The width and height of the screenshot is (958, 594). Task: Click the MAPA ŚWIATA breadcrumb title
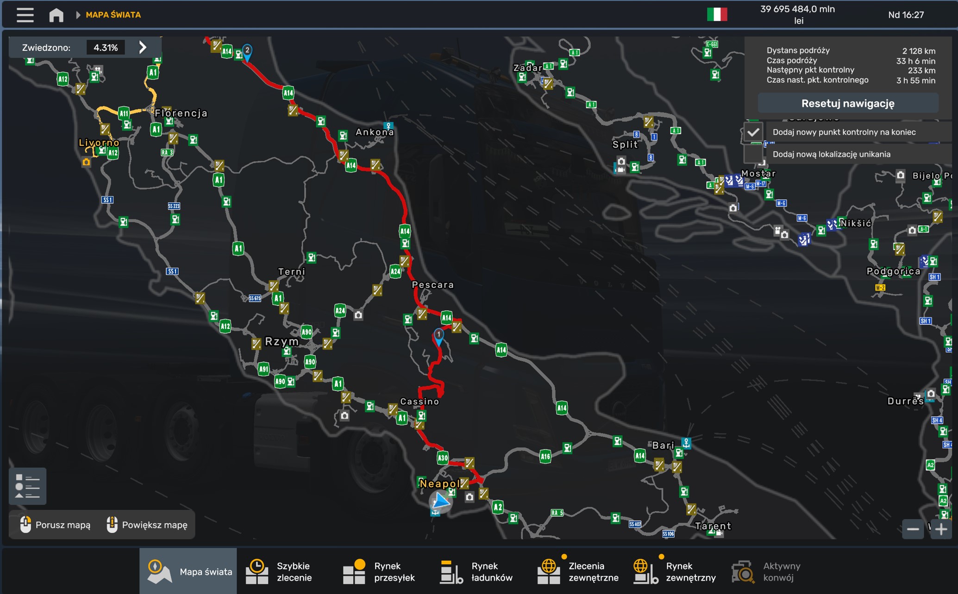click(113, 15)
